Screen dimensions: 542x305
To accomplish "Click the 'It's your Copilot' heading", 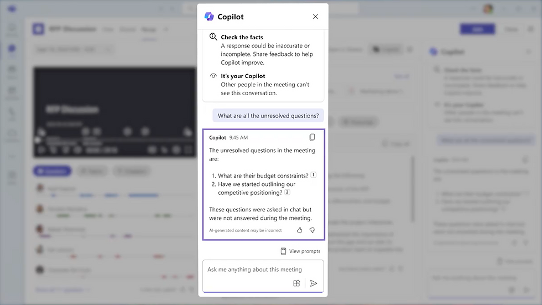I will tap(243, 76).
